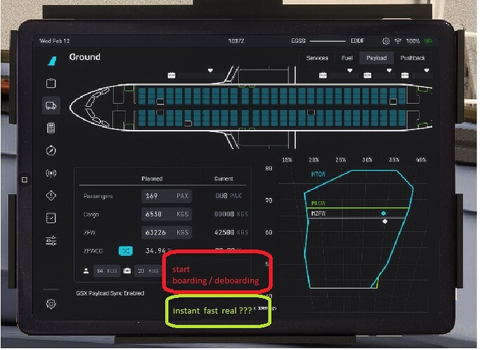The image size is (485, 350).
Task: Click the current cargo value 00000 KGS
Action: 231,214
